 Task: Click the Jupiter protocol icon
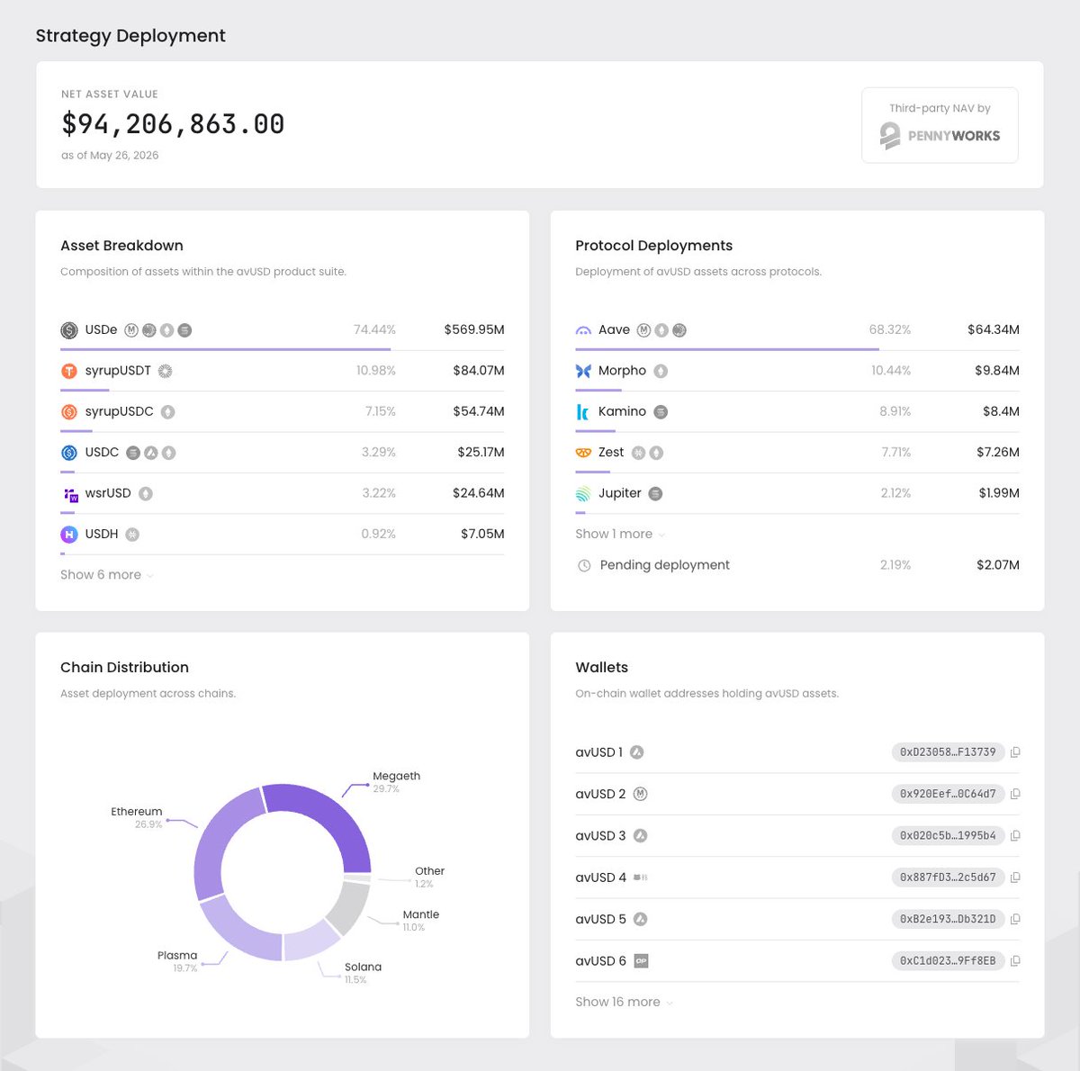[583, 494]
